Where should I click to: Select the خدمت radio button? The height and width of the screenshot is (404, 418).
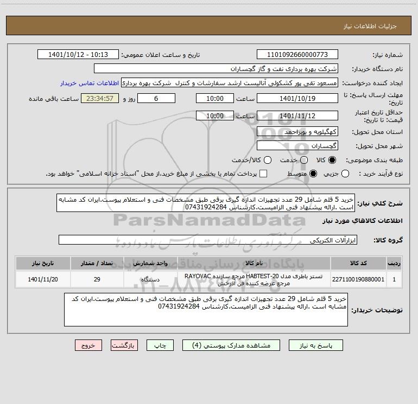point(304,160)
